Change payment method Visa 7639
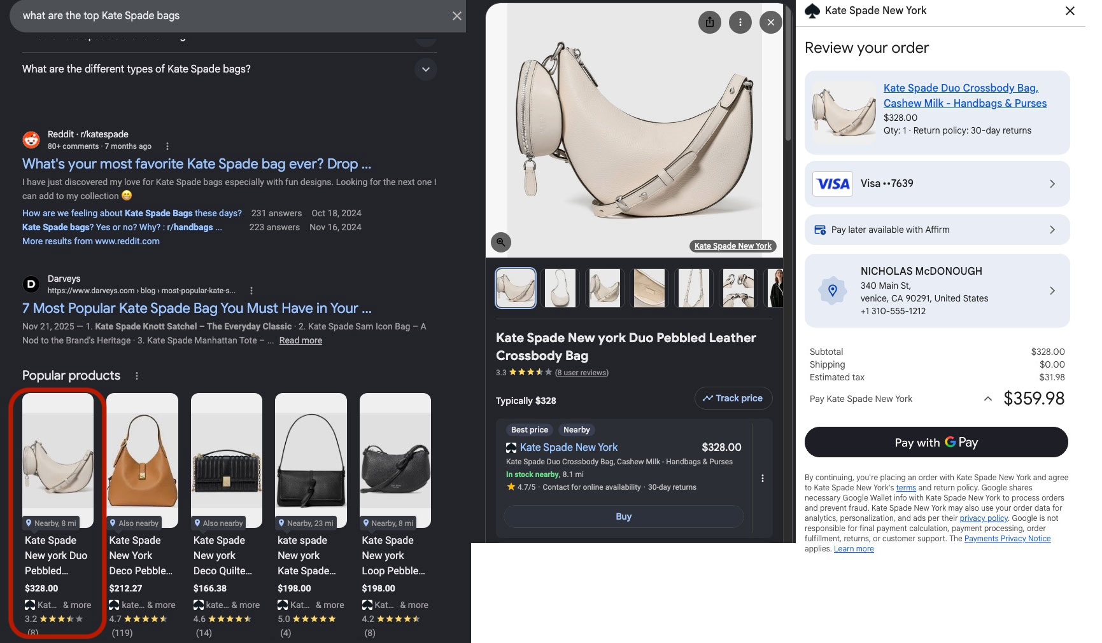This screenshot has width=1102, height=643. pyautogui.click(x=937, y=184)
